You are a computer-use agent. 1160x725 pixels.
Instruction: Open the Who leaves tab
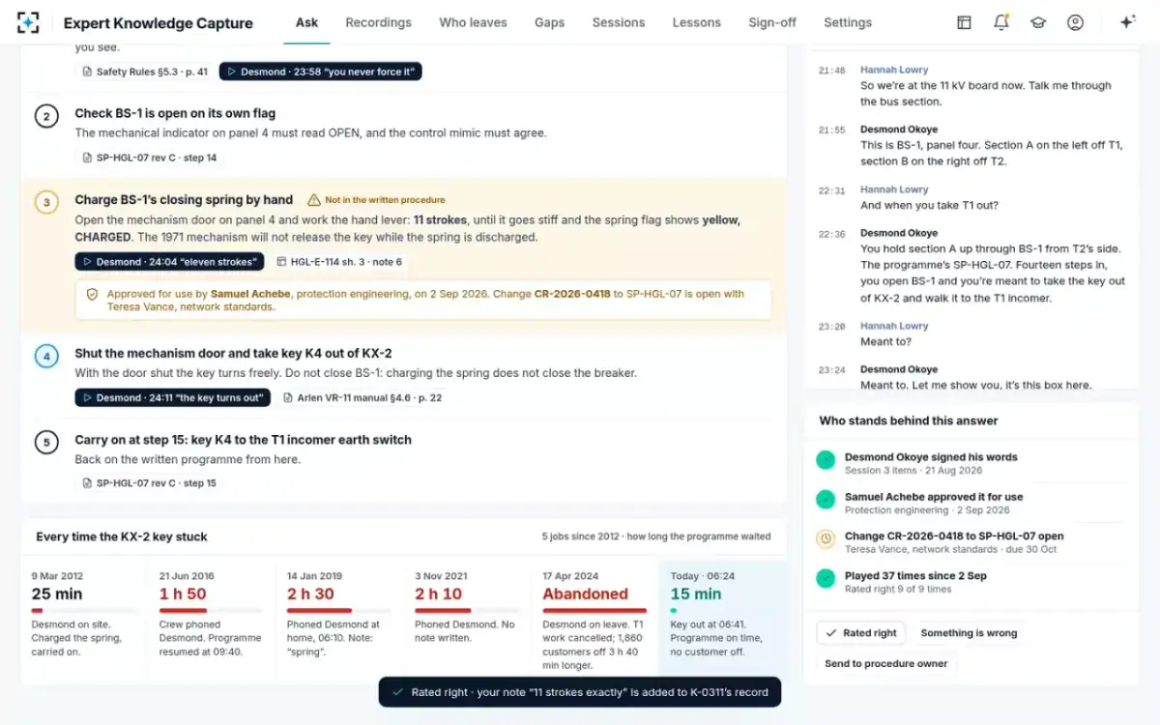pyautogui.click(x=473, y=22)
